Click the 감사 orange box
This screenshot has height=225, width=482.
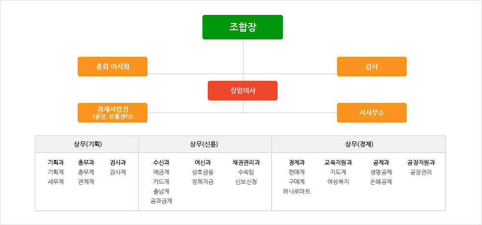click(372, 66)
